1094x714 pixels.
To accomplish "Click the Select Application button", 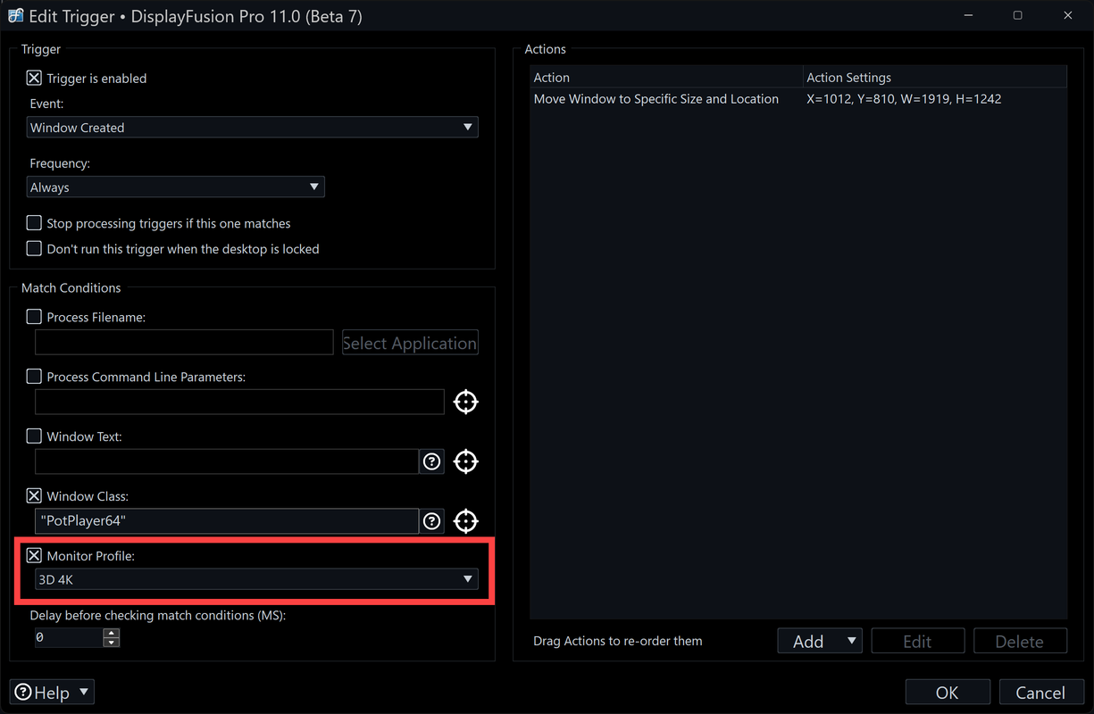I will 410,343.
